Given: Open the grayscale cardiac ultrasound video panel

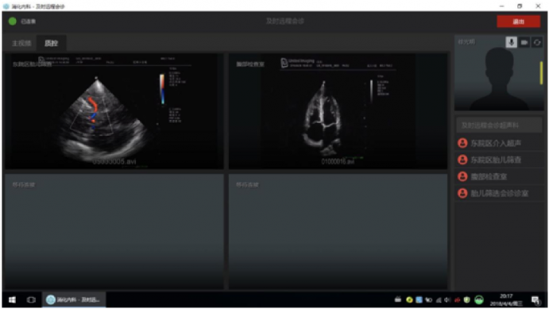Looking at the screenshot, I should coord(338,111).
